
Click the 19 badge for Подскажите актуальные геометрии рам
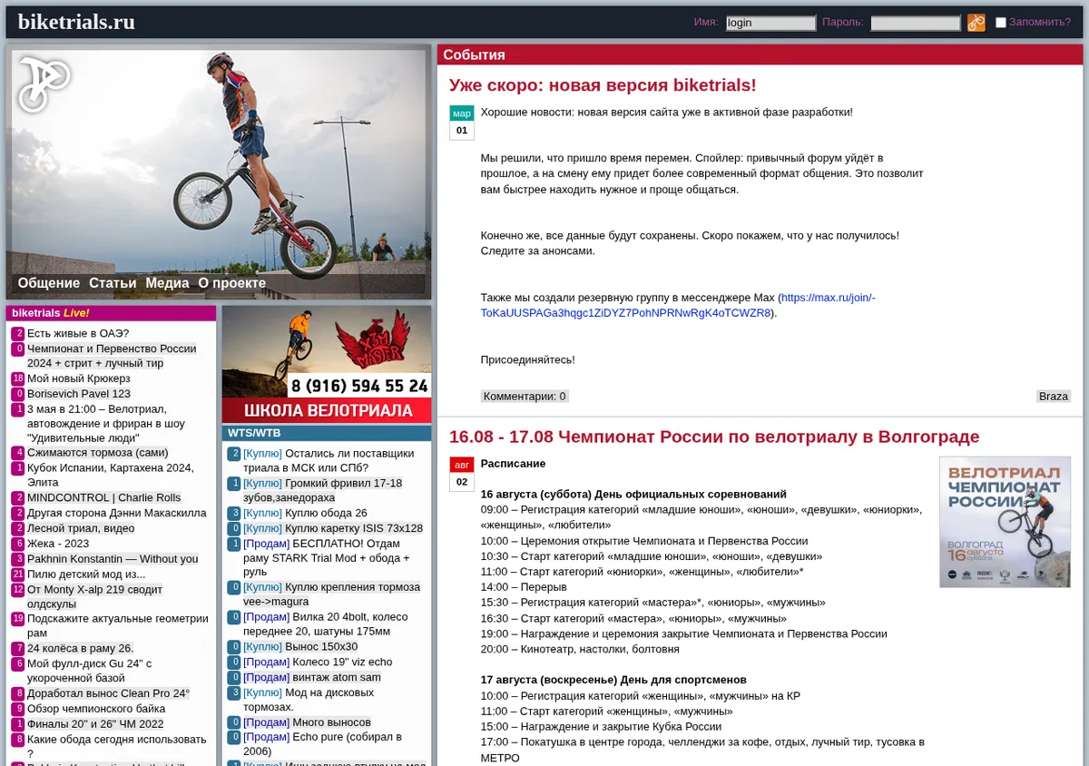(x=18, y=619)
